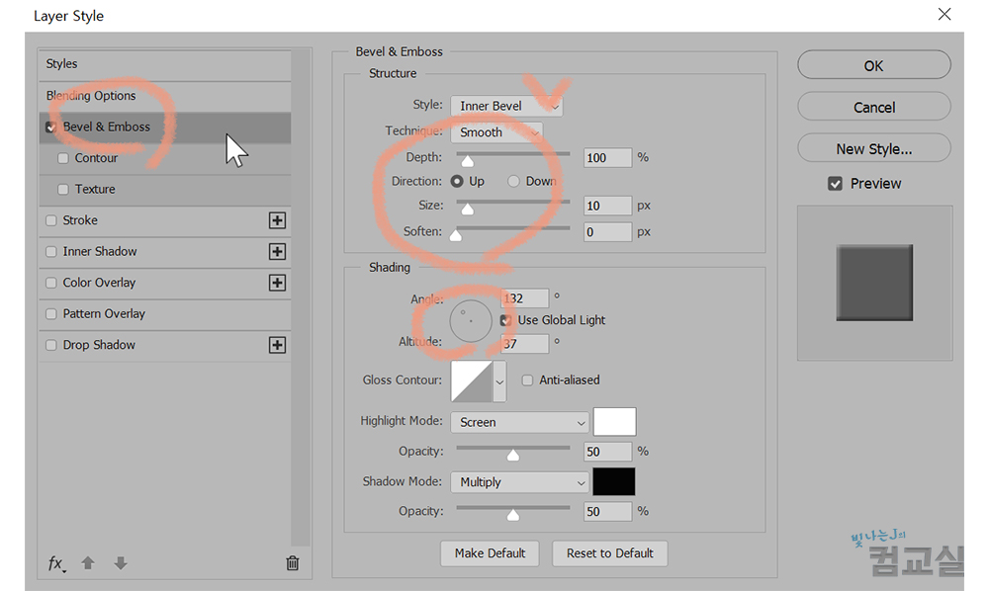Add another Stroke with its plus icon
This screenshot has width=989, height=591.
pos(277,220)
